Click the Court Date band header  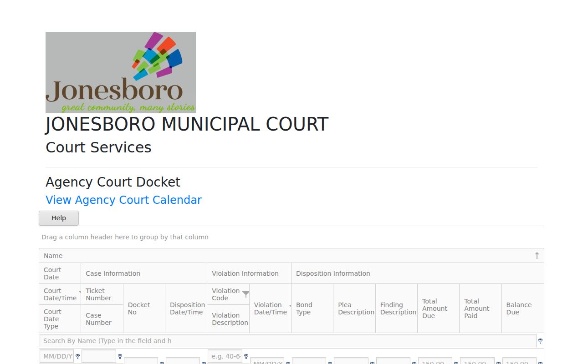click(60, 273)
